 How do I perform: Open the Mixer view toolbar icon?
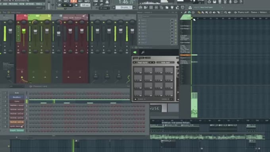(156, 8)
